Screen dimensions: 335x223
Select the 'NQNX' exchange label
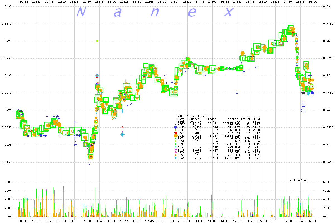181,144
